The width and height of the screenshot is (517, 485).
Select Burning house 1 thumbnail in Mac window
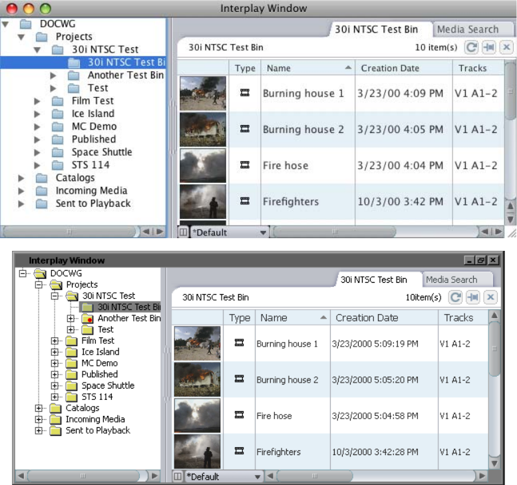203,93
